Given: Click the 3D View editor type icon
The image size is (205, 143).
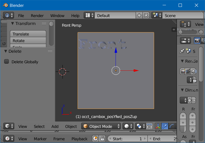Looking at the screenshot, I should click(9, 126).
